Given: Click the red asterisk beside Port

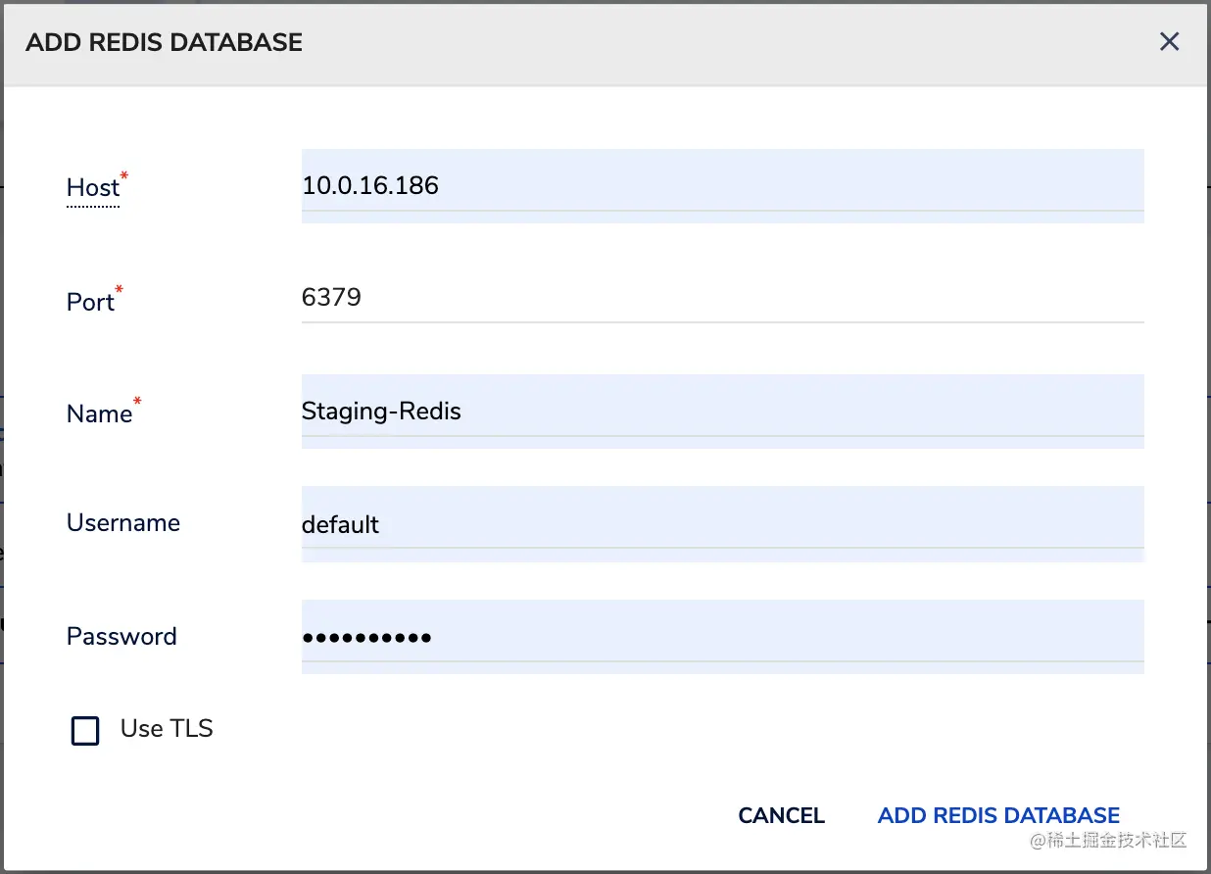Looking at the screenshot, I should coord(120,289).
